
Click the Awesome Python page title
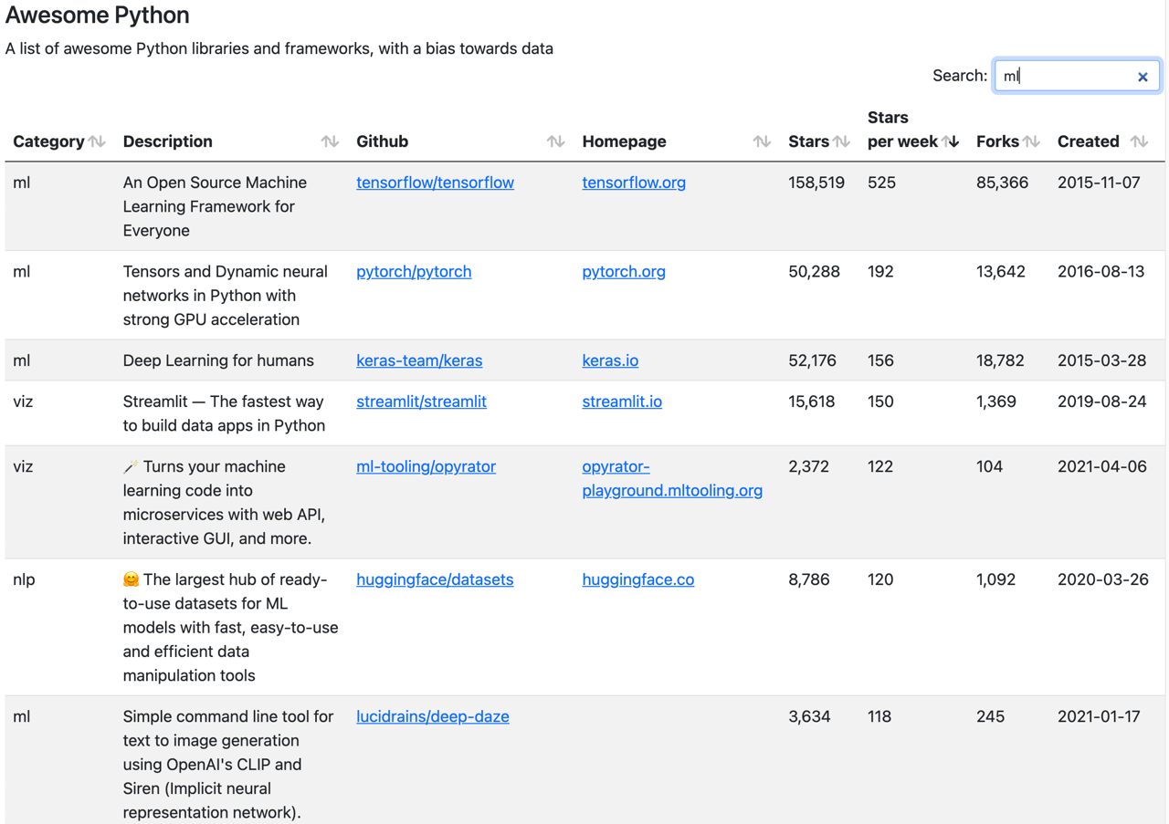pyautogui.click(x=98, y=16)
